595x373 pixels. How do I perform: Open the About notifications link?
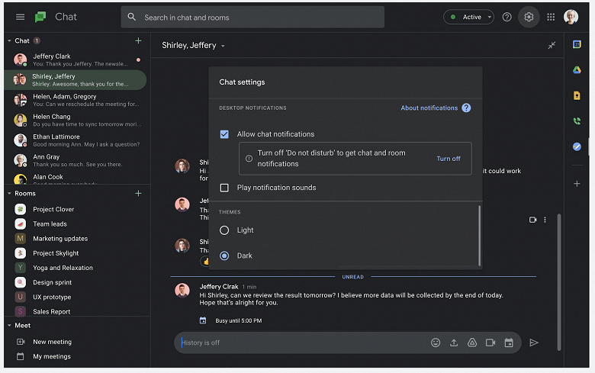429,108
